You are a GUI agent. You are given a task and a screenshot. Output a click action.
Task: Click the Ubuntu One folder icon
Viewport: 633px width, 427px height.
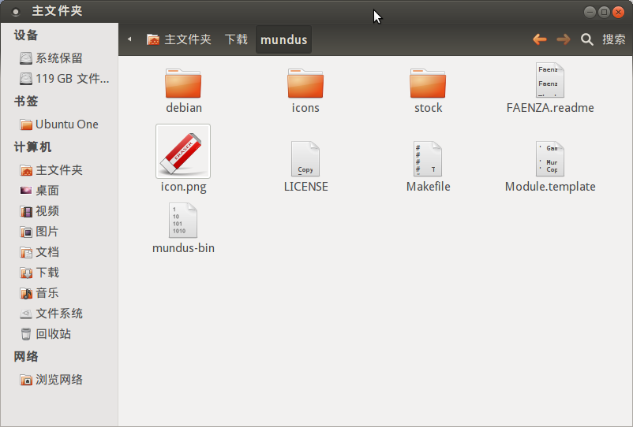point(26,124)
